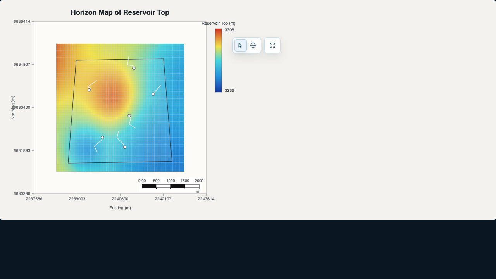
Task: Click the Northing (m) axis label
Action: coord(13,107)
